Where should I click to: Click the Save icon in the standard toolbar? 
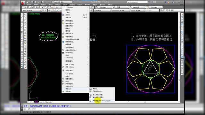[x=28, y=7]
